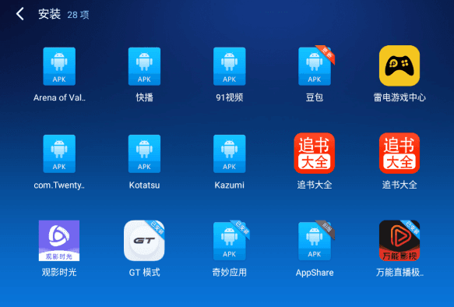Go back using the left arrow
This screenshot has width=454, height=307.
pos(20,14)
